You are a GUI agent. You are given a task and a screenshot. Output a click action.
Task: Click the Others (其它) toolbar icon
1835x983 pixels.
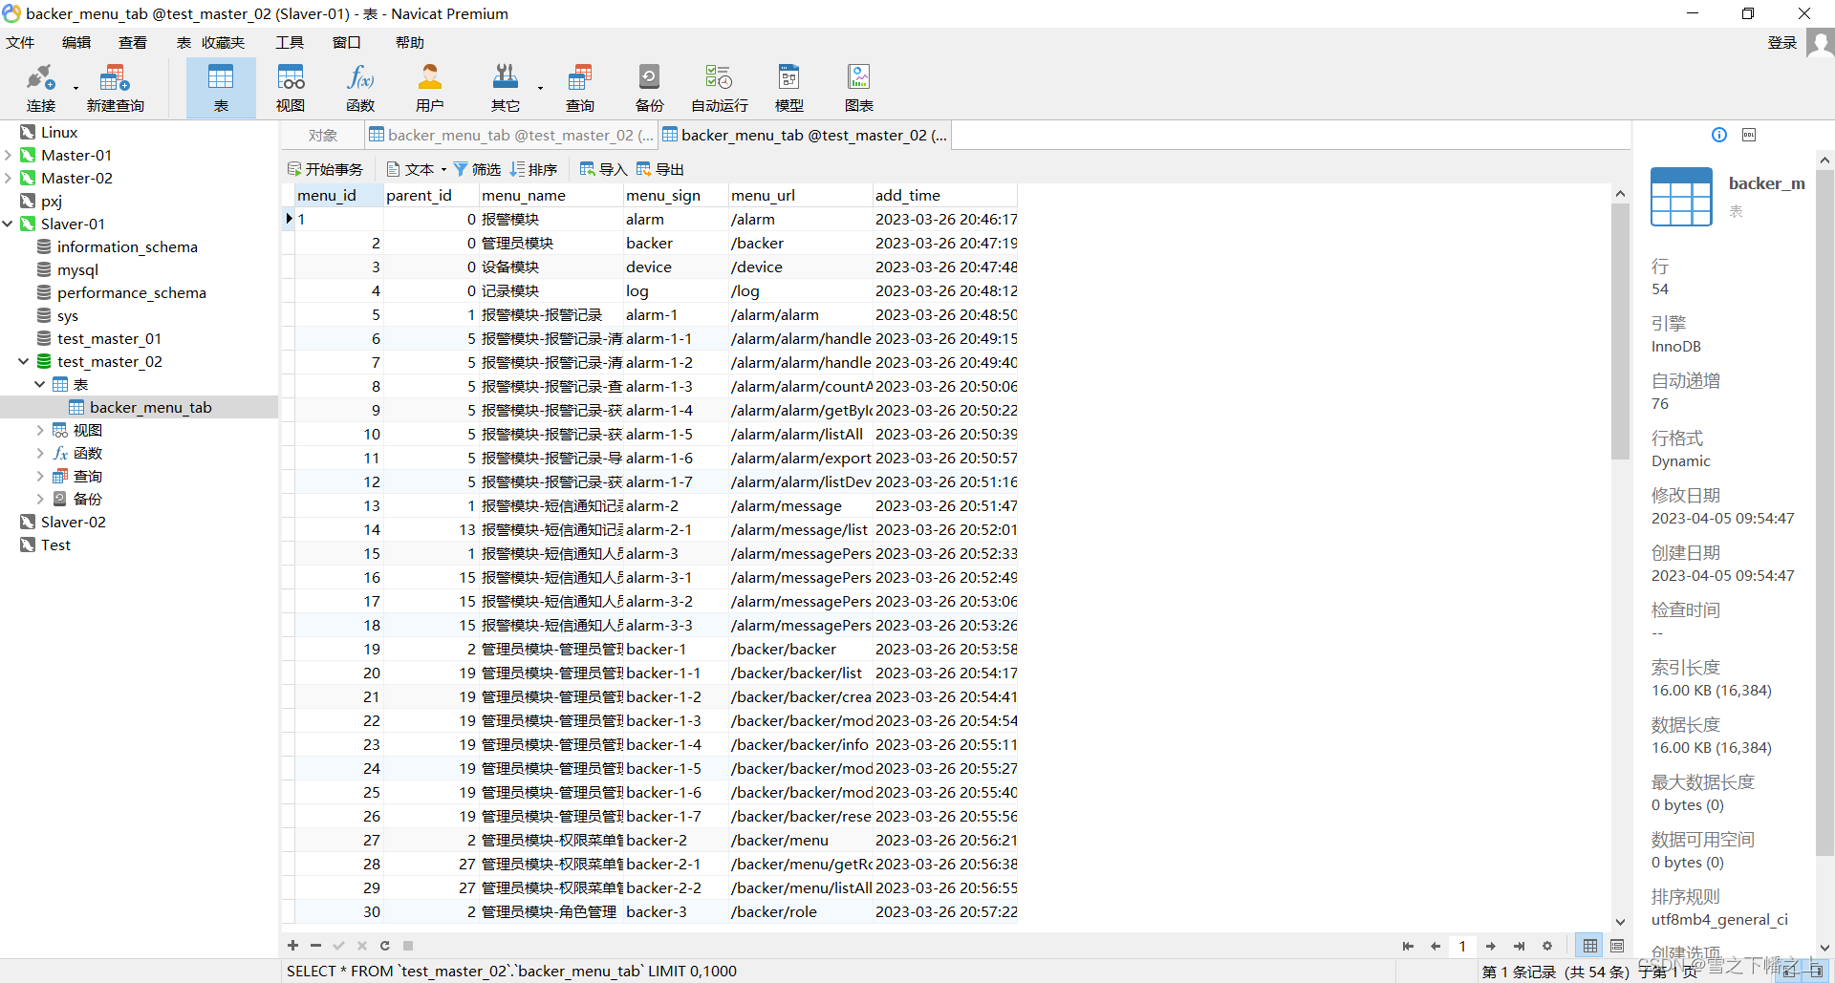tap(506, 88)
